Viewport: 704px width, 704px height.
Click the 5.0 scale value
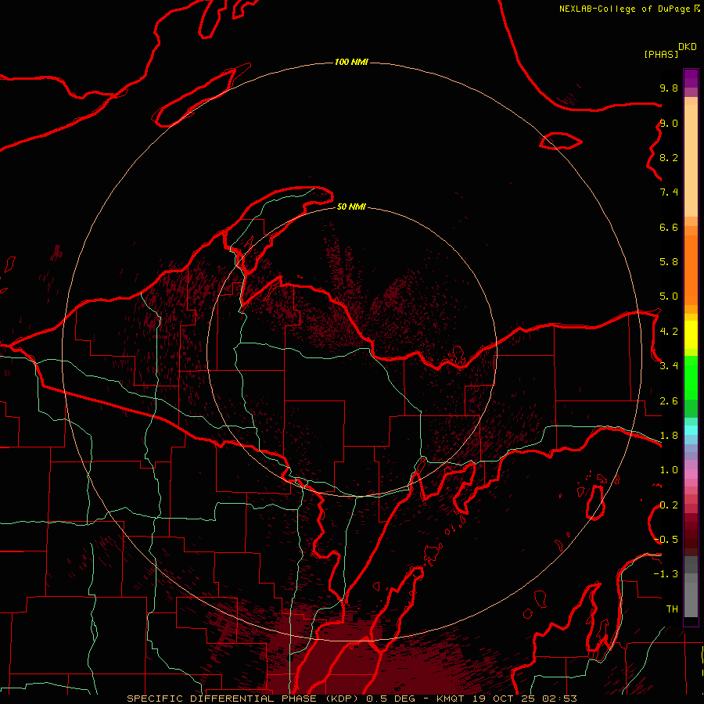point(669,296)
